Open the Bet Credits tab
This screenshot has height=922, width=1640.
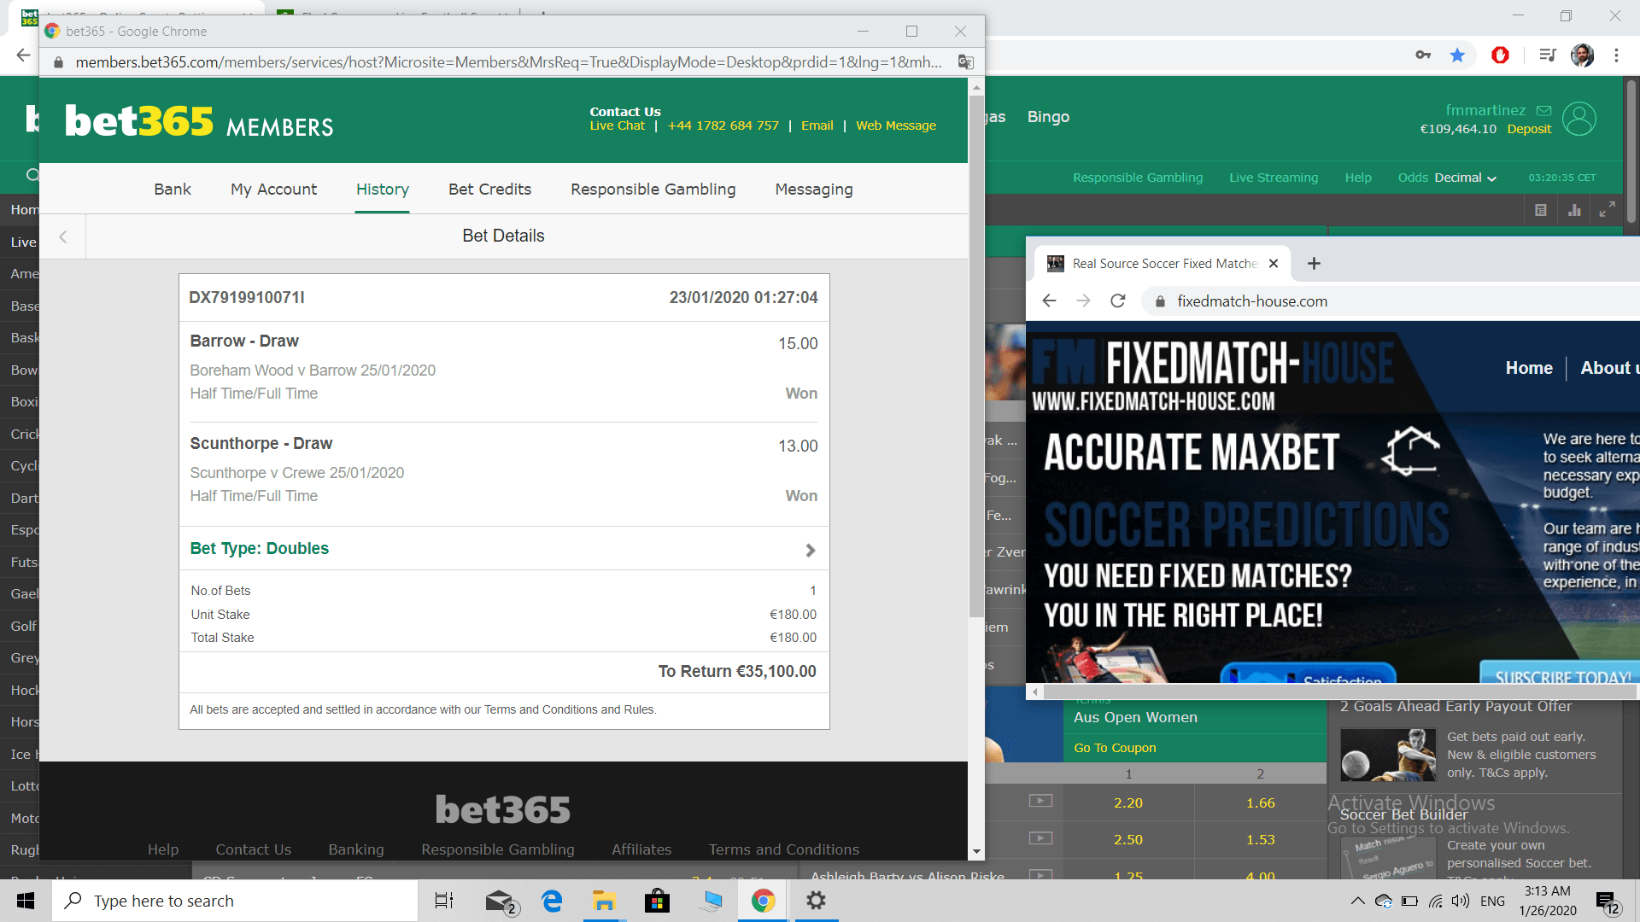pos(489,189)
